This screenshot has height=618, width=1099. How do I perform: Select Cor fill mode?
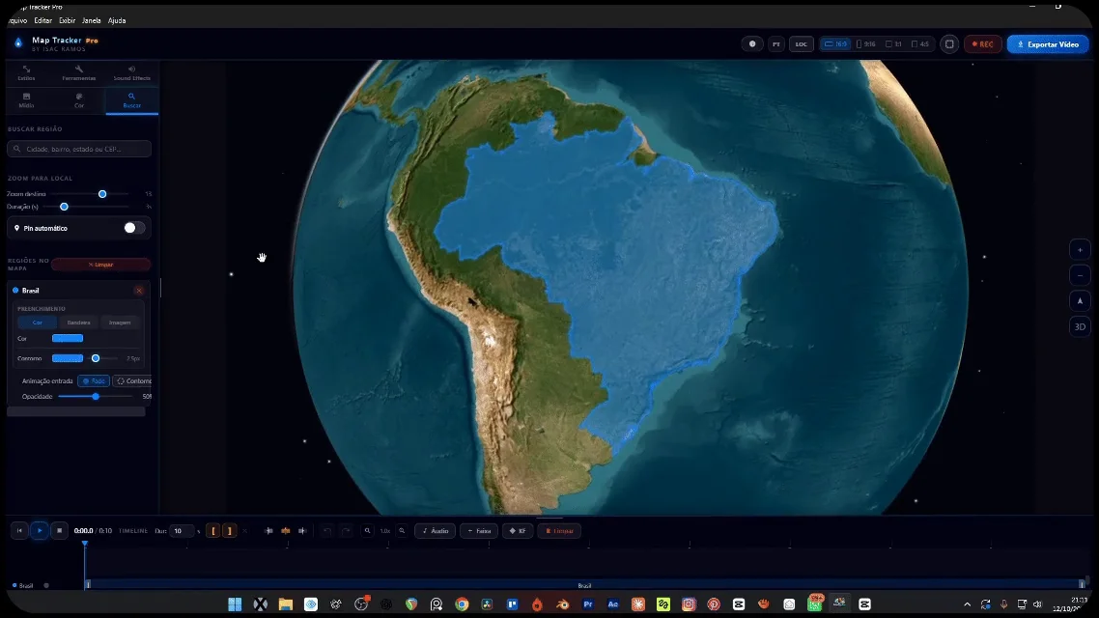point(38,323)
